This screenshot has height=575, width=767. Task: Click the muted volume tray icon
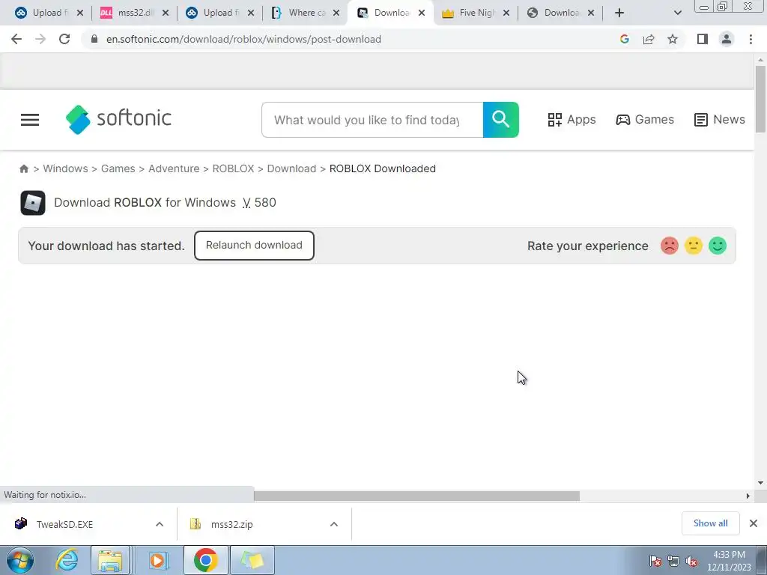coord(691,562)
